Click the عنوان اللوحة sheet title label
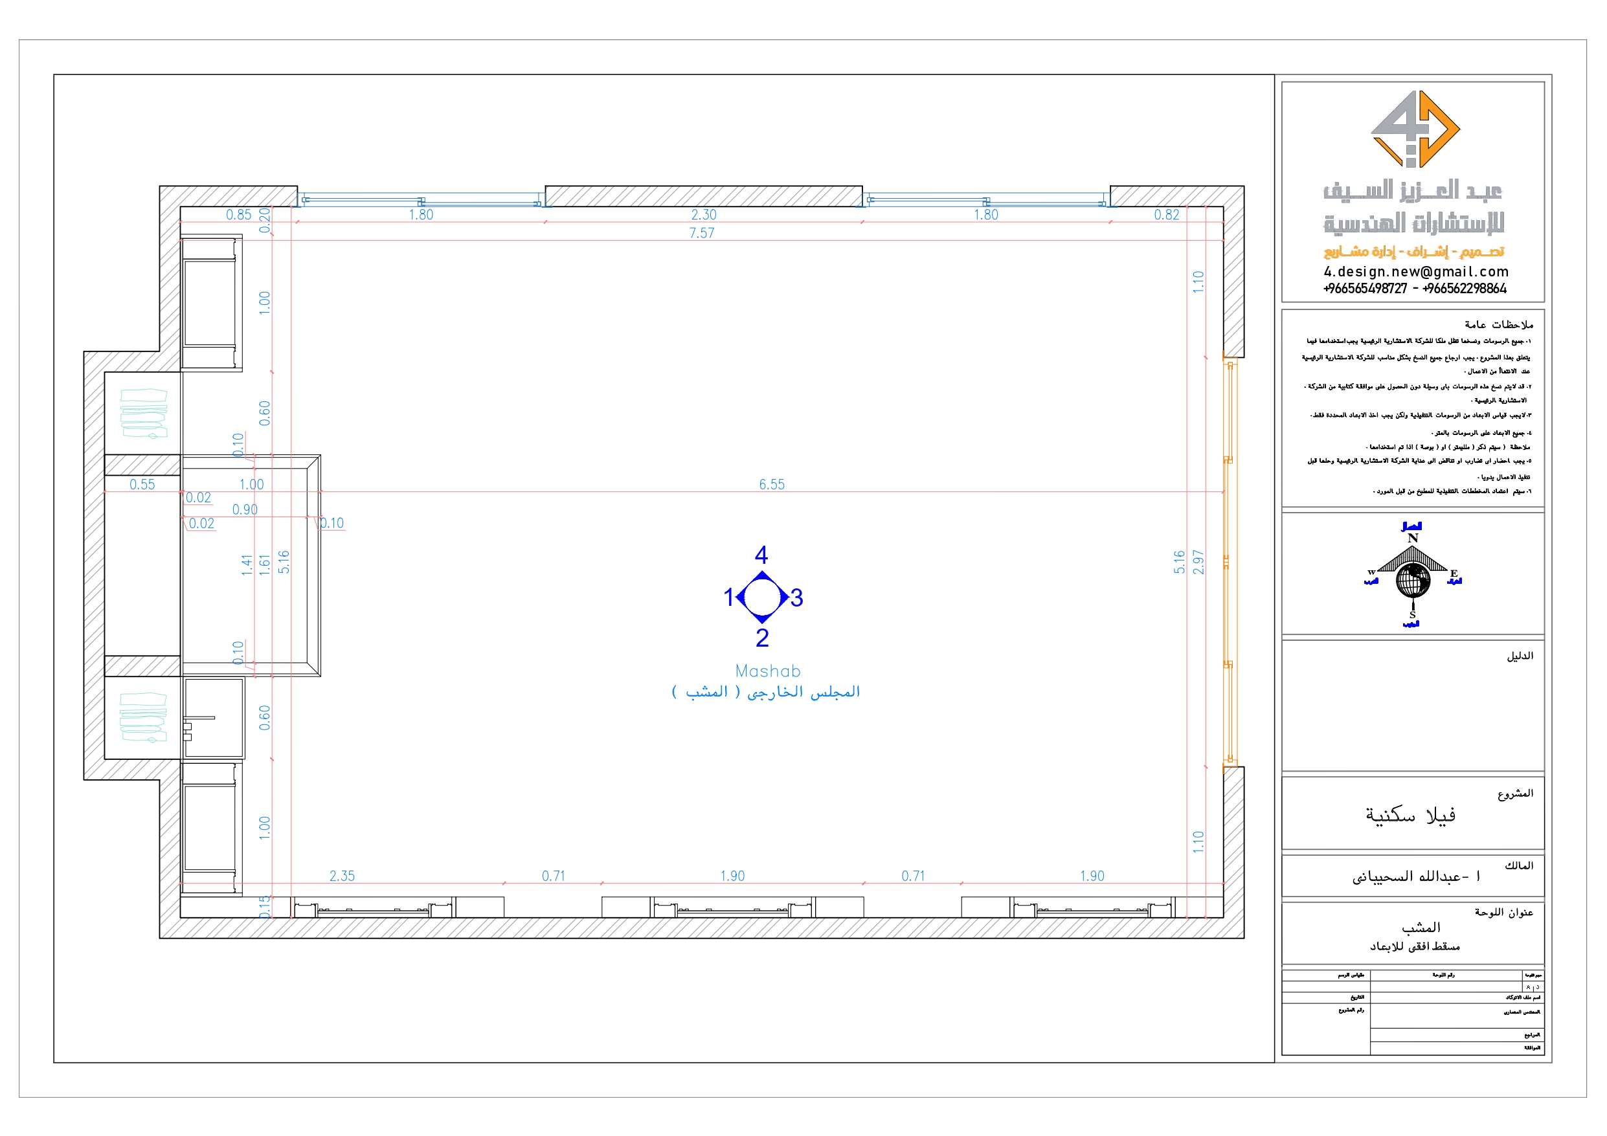This screenshot has width=1607, height=1136. point(1503,912)
